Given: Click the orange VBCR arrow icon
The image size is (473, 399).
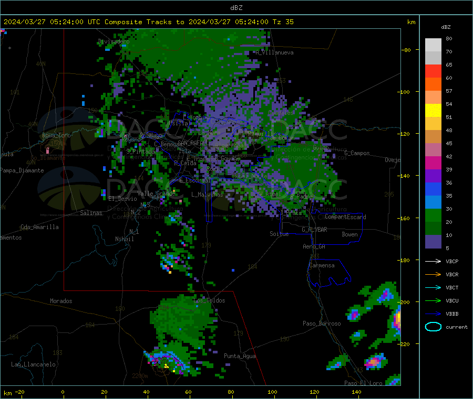Looking at the screenshot, I should (433, 274).
